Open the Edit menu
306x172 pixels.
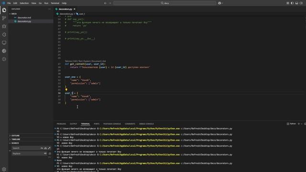tap(15, 3)
